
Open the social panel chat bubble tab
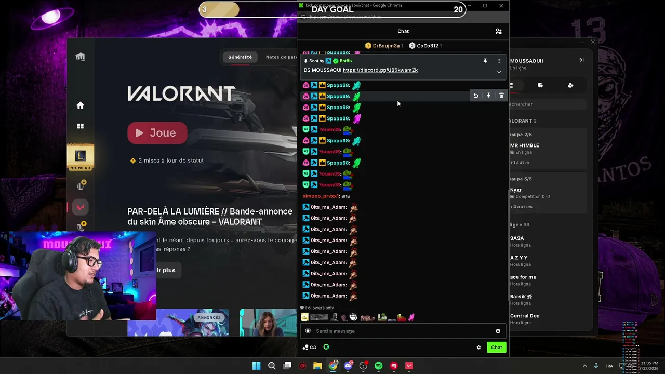point(540,85)
